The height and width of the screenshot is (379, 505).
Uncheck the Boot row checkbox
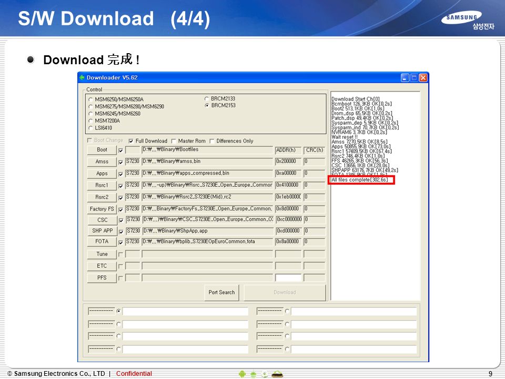point(121,151)
